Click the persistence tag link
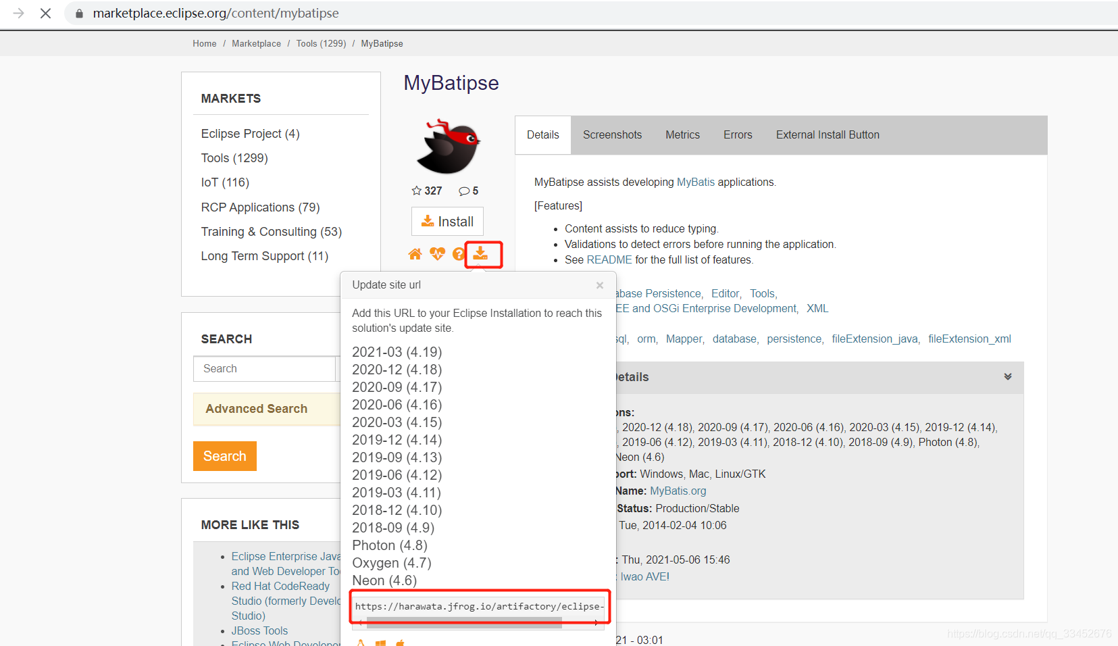The image size is (1118, 646). pyautogui.click(x=794, y=339)
